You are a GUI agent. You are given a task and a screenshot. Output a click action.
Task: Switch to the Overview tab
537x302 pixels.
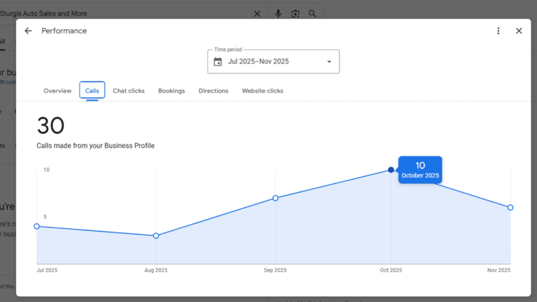tap(57, 91)
